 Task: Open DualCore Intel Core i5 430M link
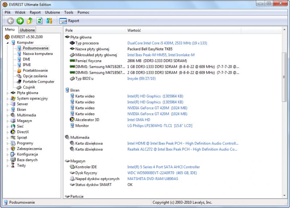tap(167, 43)
